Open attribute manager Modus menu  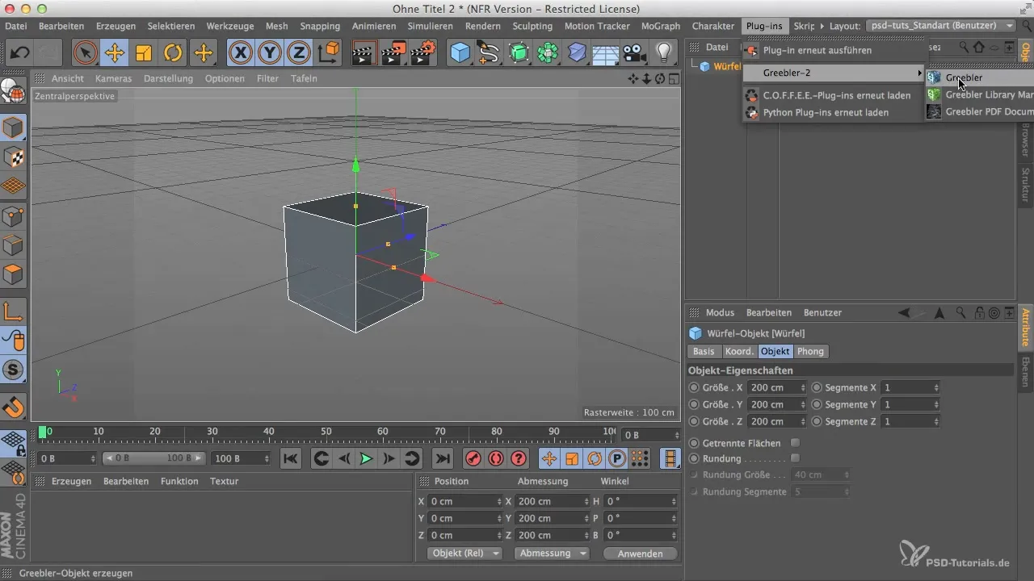tap(720, 312)
